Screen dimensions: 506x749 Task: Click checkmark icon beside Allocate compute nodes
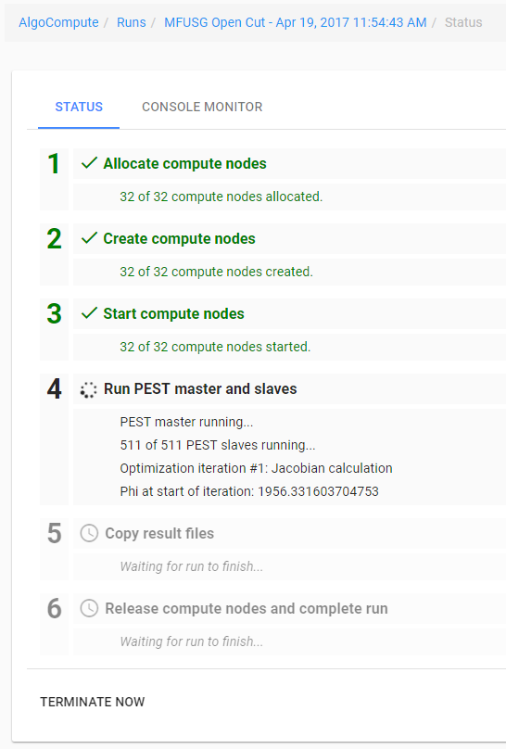point(89,163)
